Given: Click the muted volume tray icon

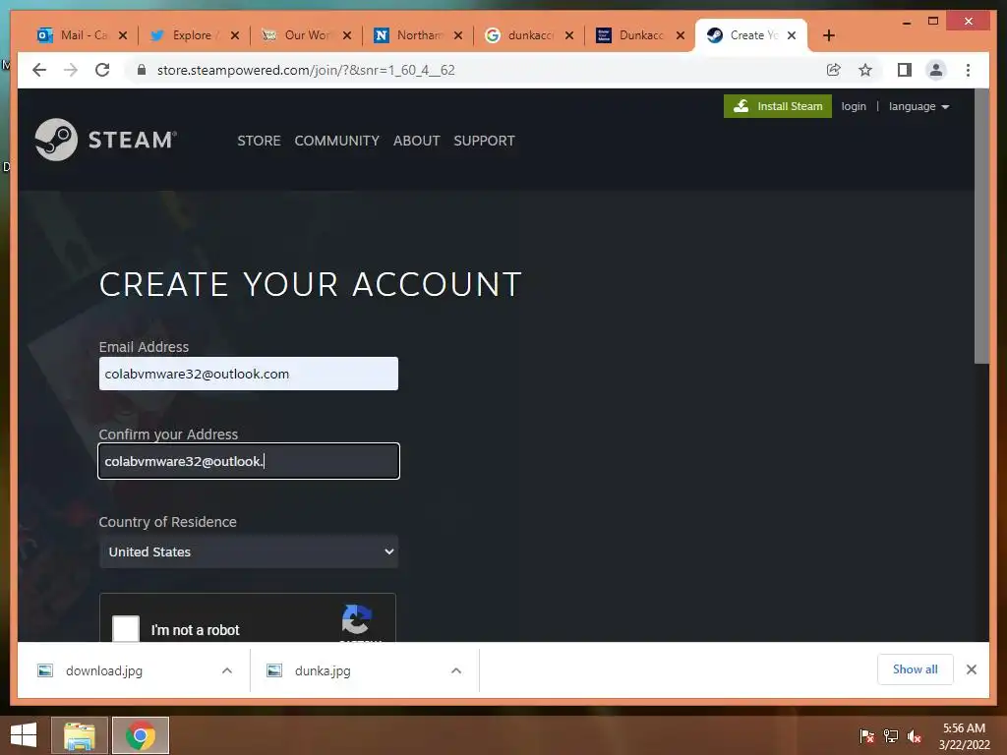Looking at the screenshot, I should pos(914,736).
